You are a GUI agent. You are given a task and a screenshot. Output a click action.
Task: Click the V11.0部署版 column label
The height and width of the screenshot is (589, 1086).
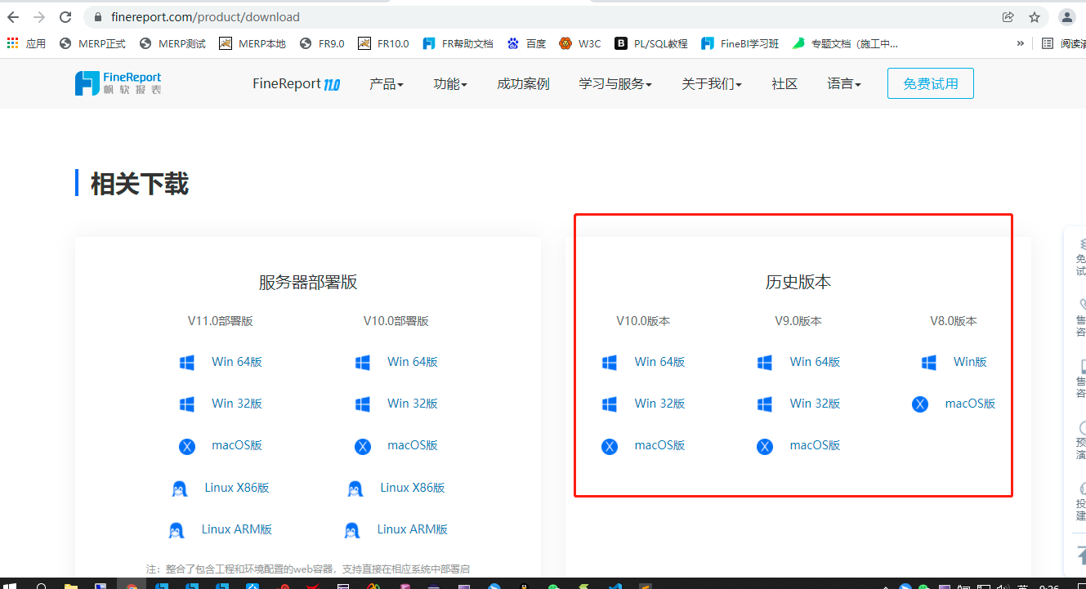point(221,321)
